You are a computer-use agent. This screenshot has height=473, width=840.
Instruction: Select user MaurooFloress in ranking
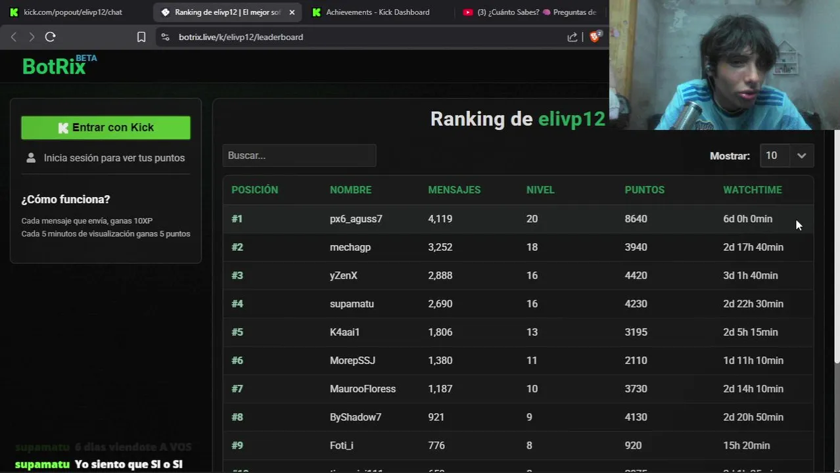[x=363, y=389]
